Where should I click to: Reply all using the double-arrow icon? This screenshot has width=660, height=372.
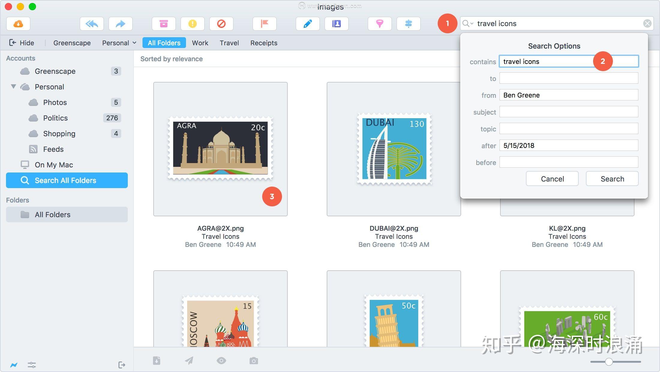coord(92,24)
